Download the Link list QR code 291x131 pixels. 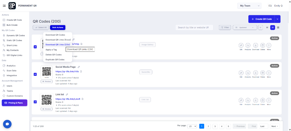click(255, 100)
